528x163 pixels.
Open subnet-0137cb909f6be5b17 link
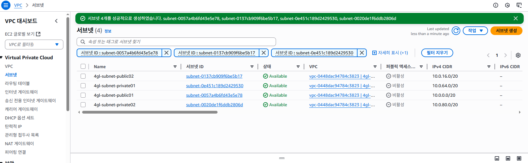(214, 76)
